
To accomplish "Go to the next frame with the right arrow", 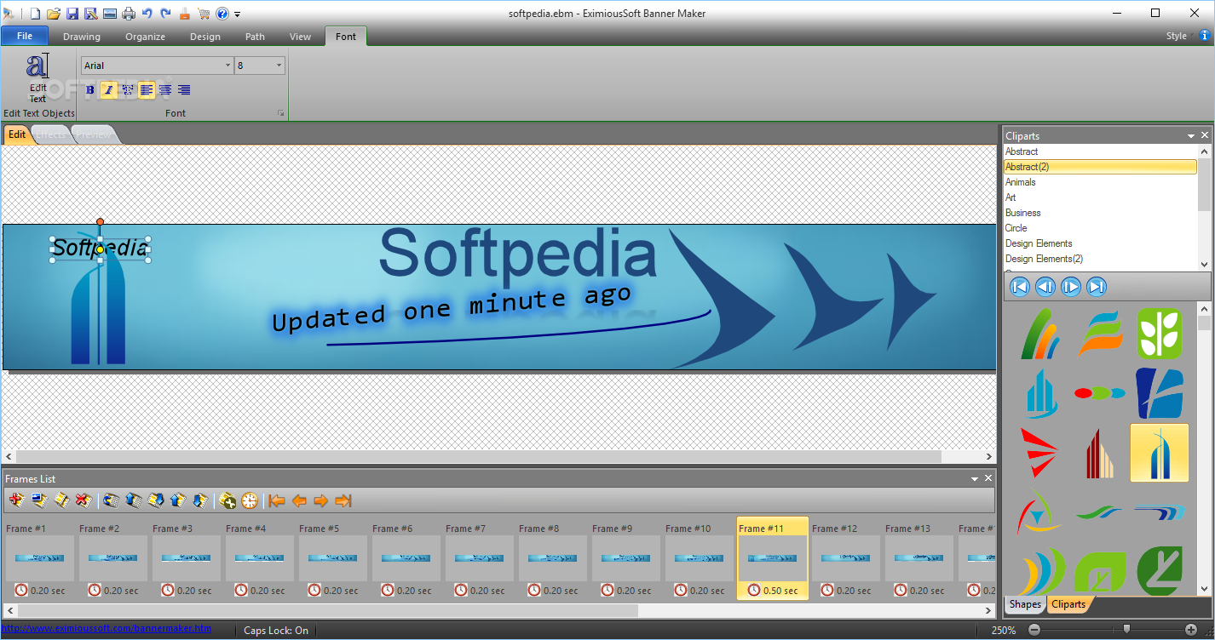I will [320, 500].
